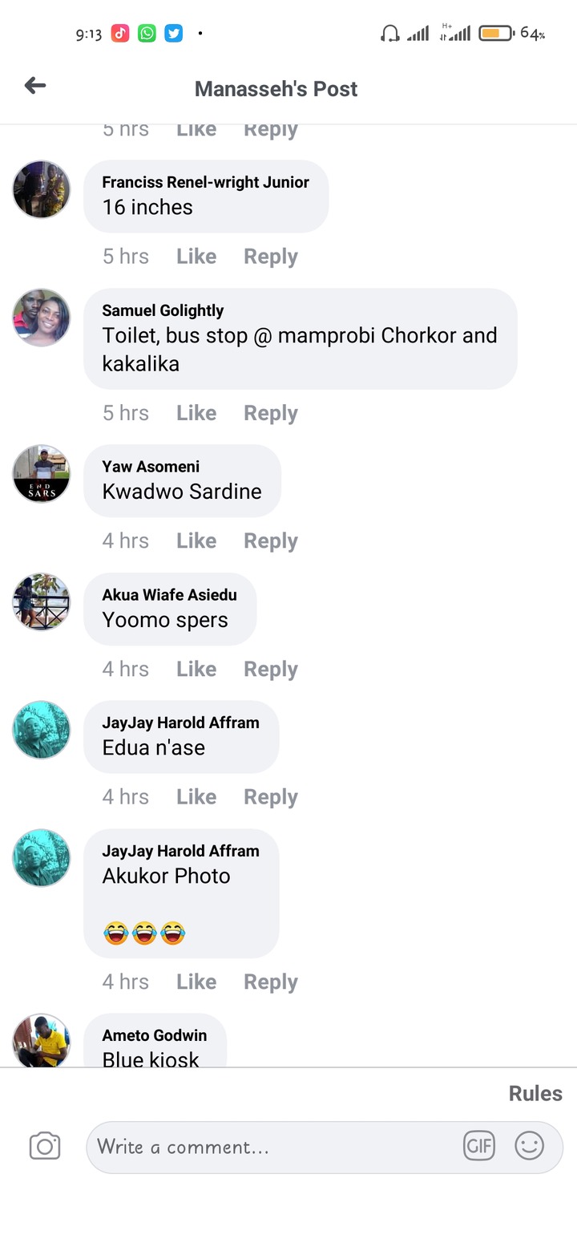Open the camera icon to attach photo
577x1251 pixels.
[x=45, y=1146]
